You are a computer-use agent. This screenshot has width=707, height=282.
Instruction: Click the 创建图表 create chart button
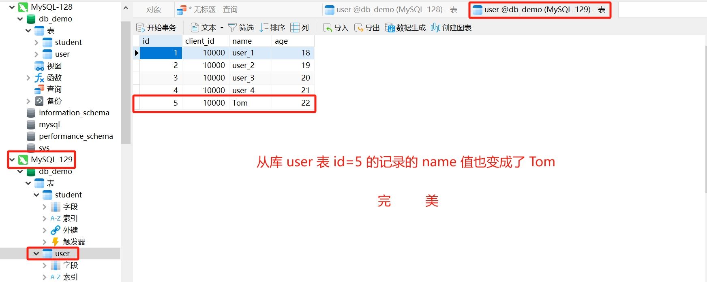point(451,28)
